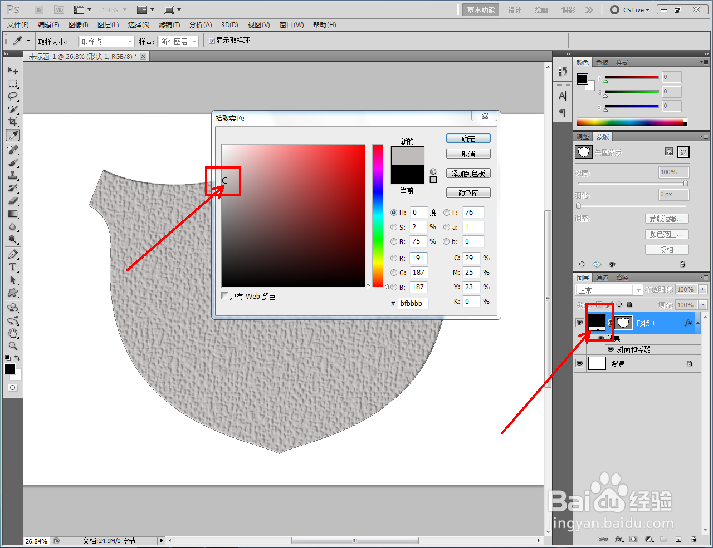
Task: Select the Rectangular Marquee tool
Action: (x=13, y=83)
